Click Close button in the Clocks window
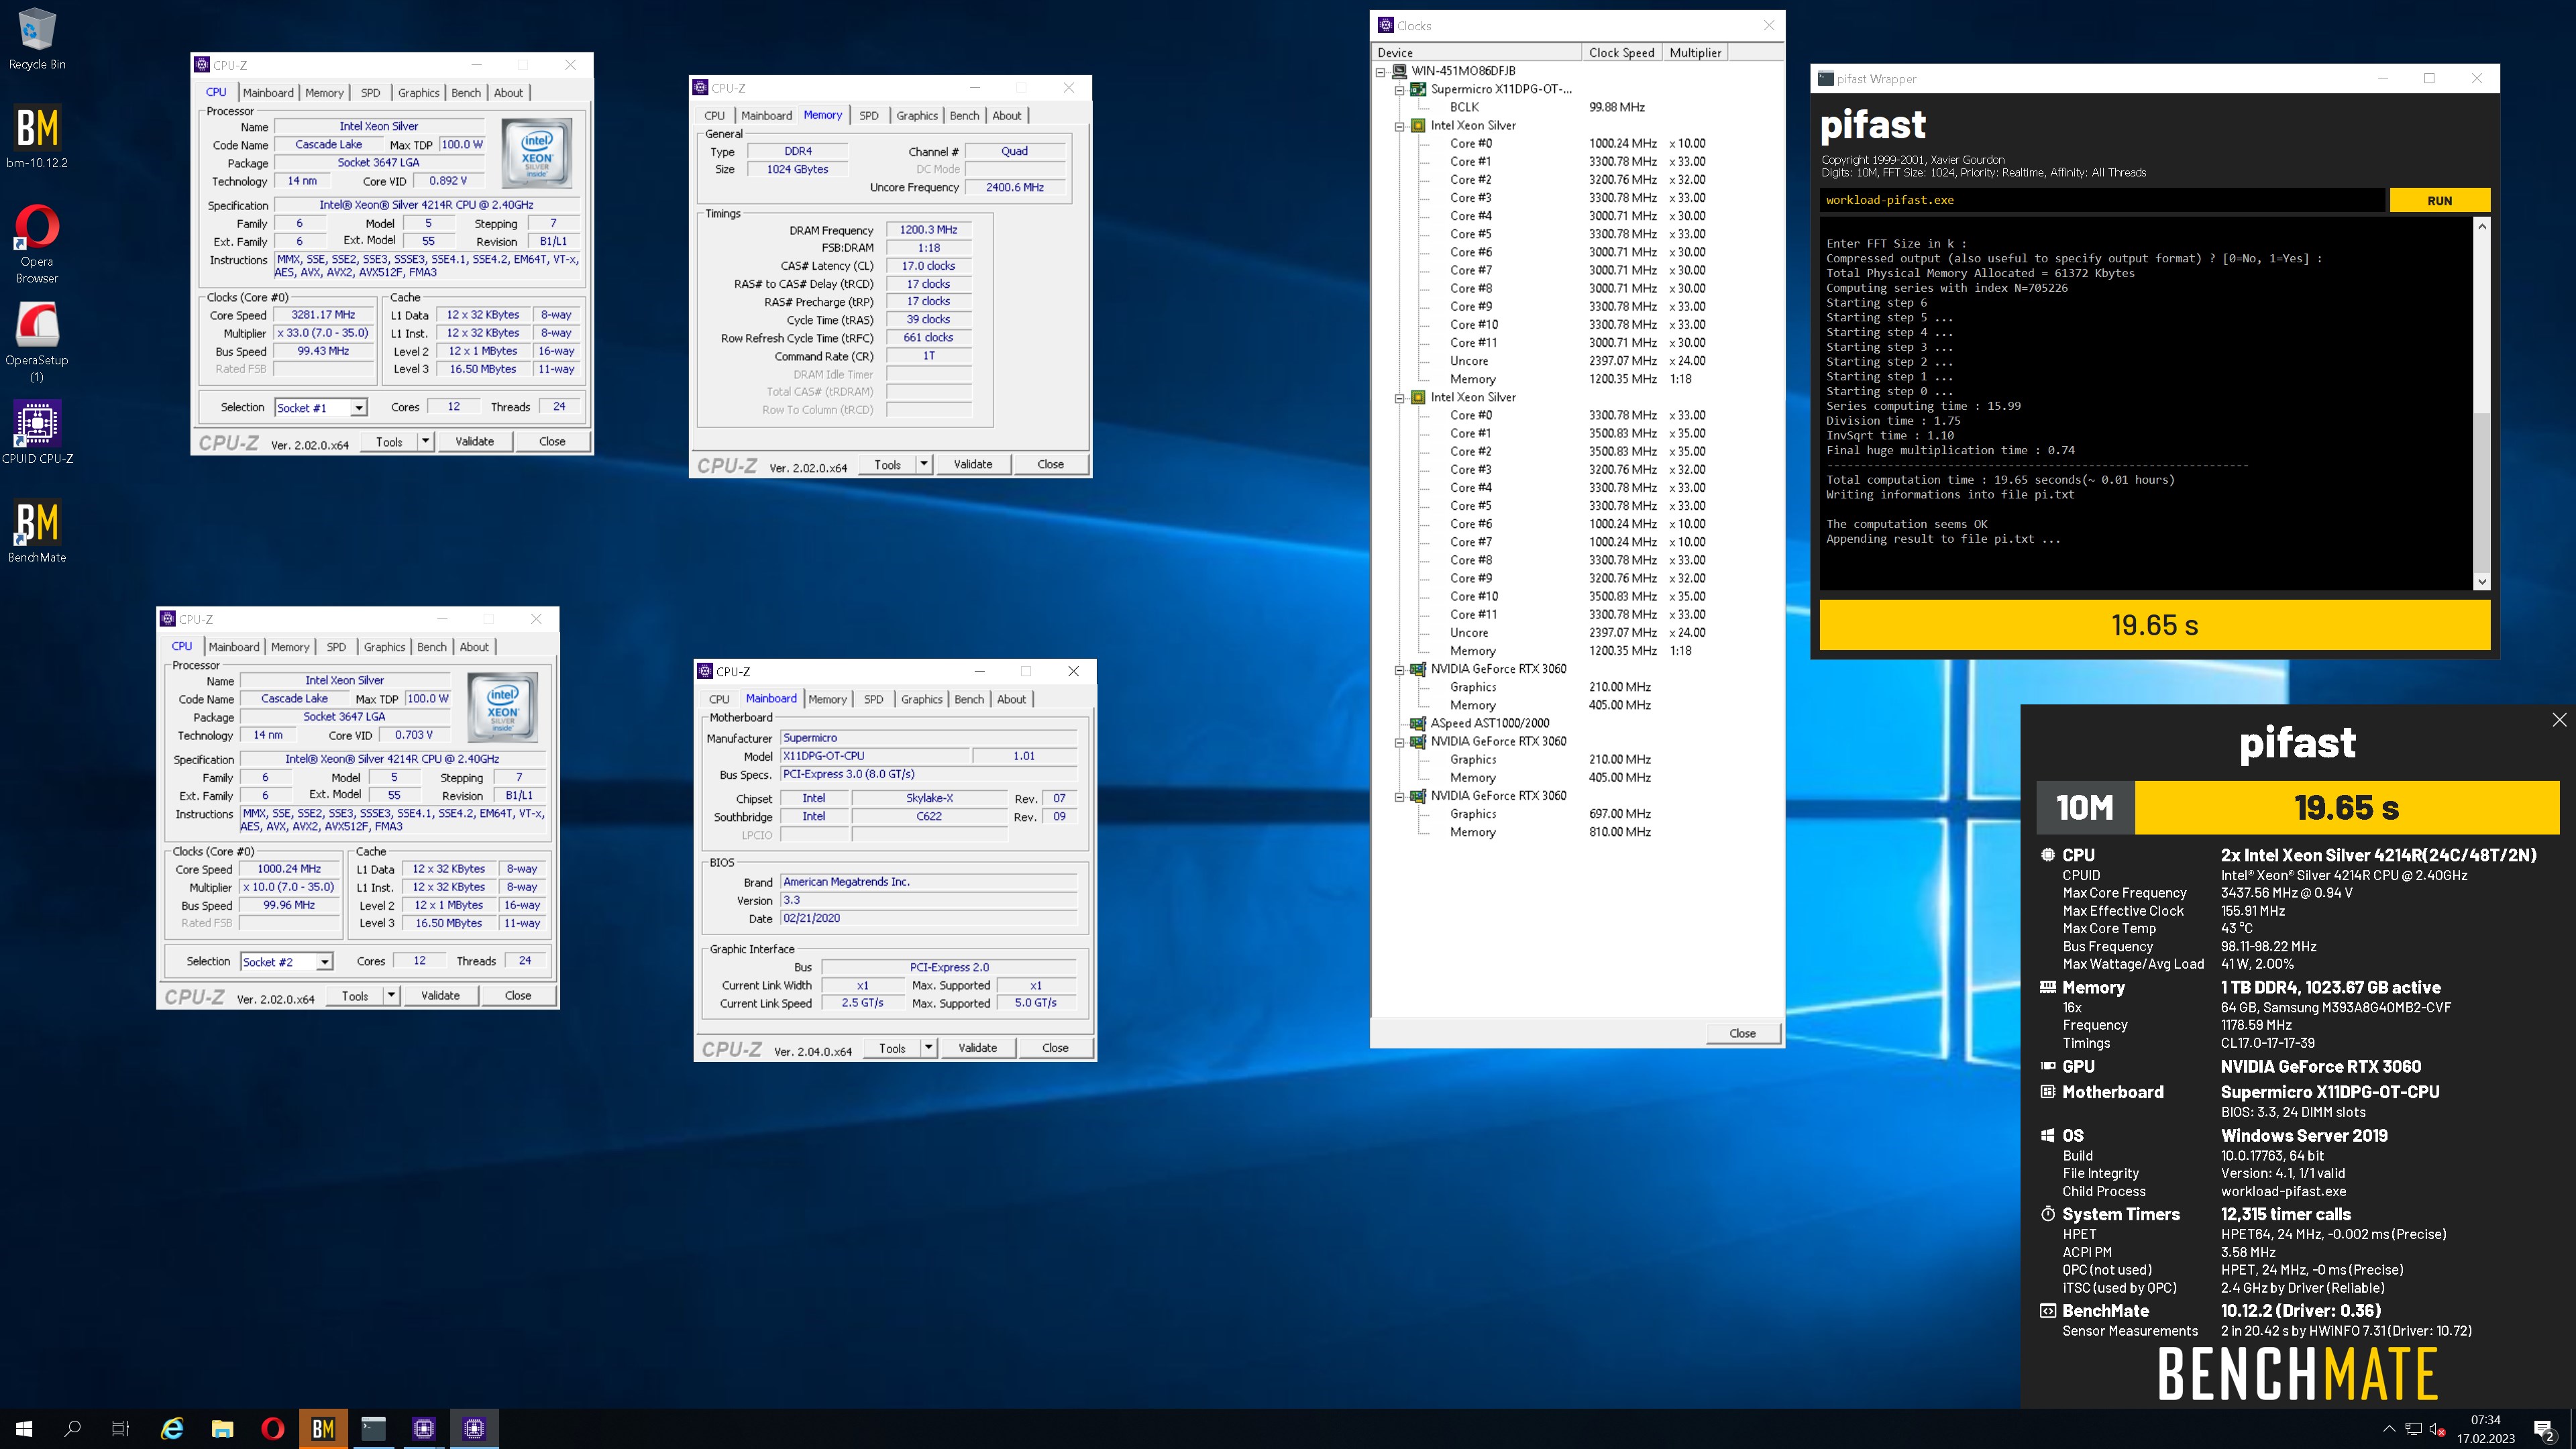This screenshot has height=1449, width=2576. pyautogui.click(x=1742, y=1033)
